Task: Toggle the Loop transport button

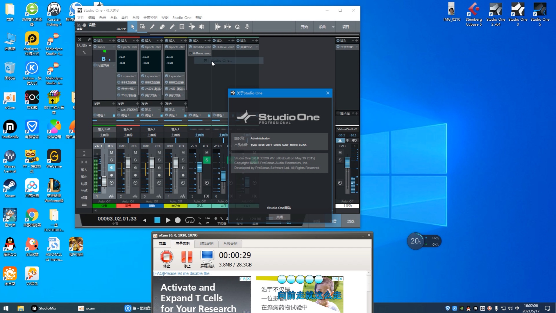Action: 190,220
